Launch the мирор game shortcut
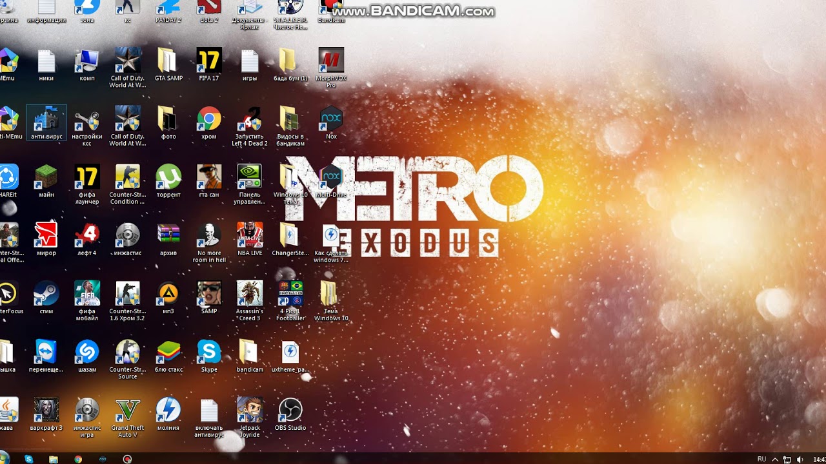 (46, 240)
